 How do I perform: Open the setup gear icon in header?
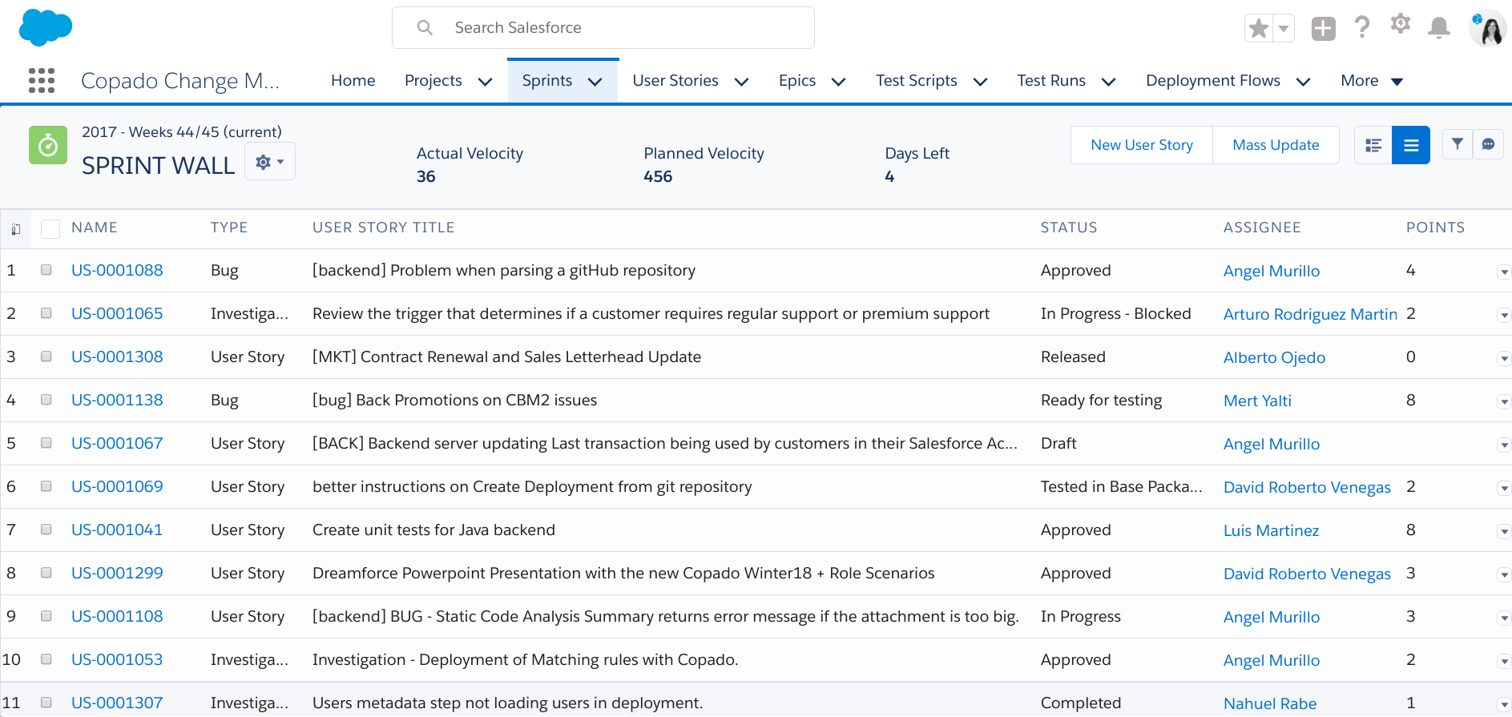tap(1400, 24)
